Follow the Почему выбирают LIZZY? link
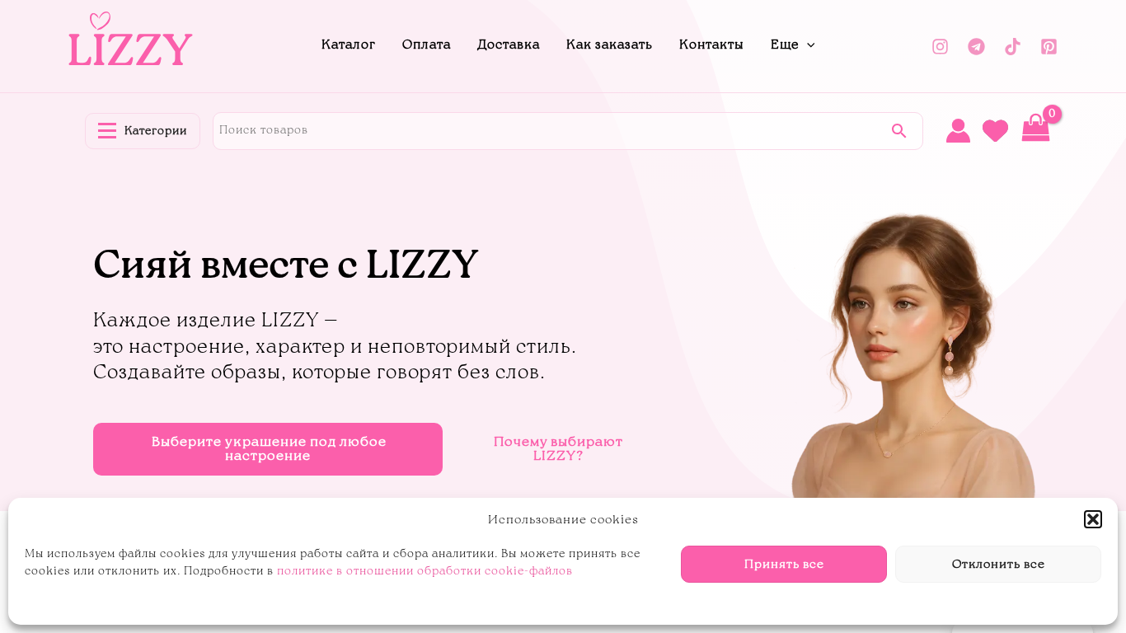Viewport: 1126px width, 633px height. pyautogui.click(x=558, y=448)
